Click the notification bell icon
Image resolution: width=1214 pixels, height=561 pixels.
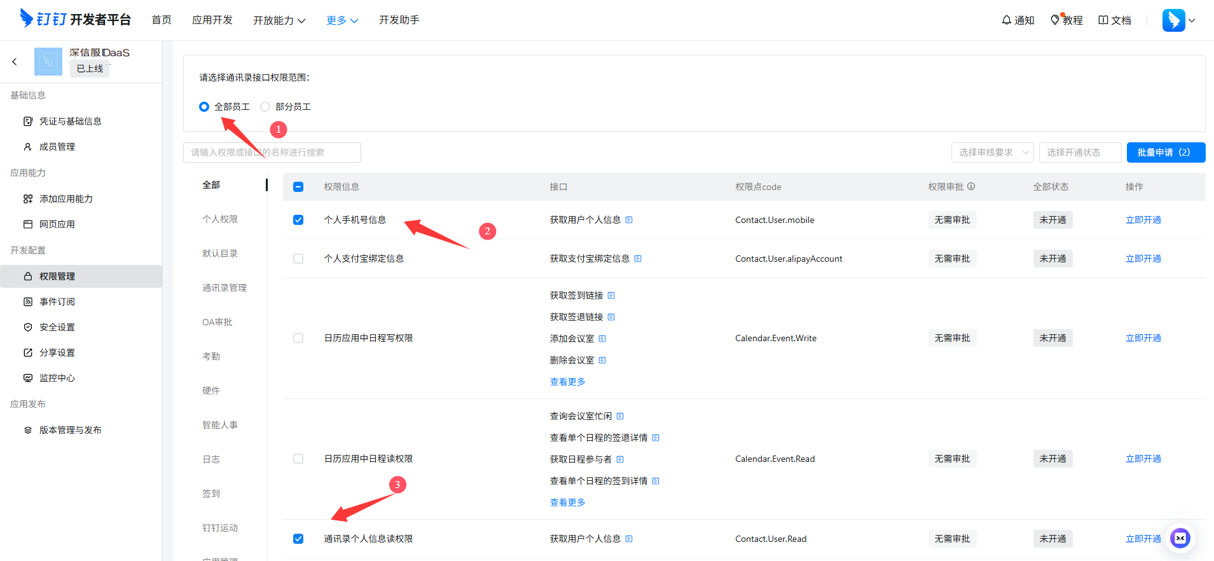1007,20
